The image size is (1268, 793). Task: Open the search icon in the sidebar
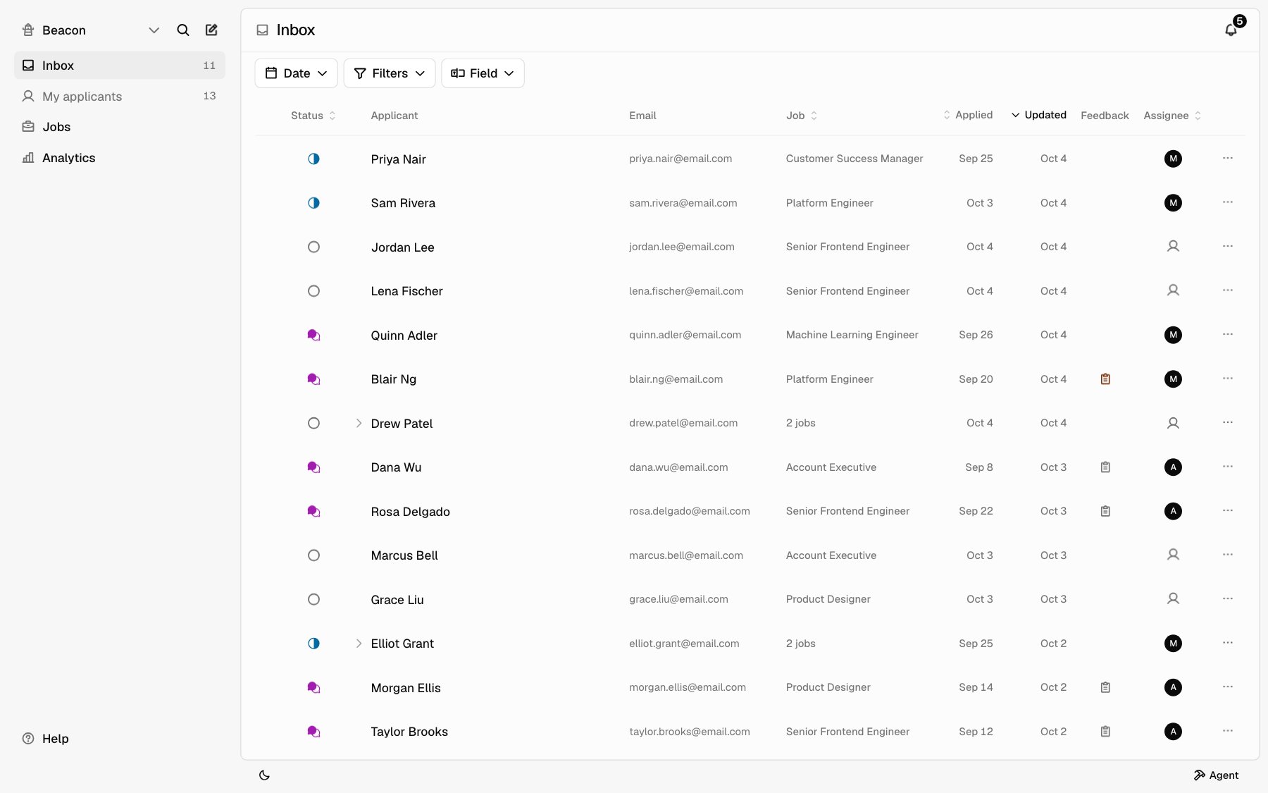183,30
